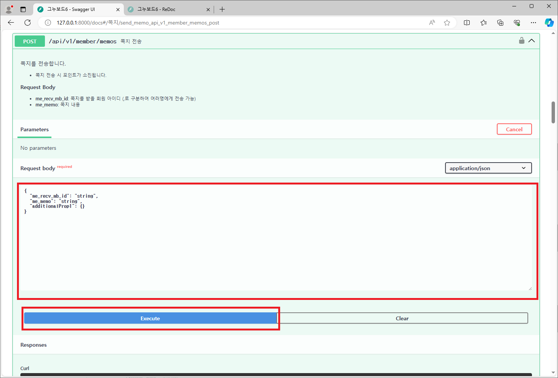Screen dimensions: 558x378
Task: Open a new browser tab
Action: (x=222, y=9)
